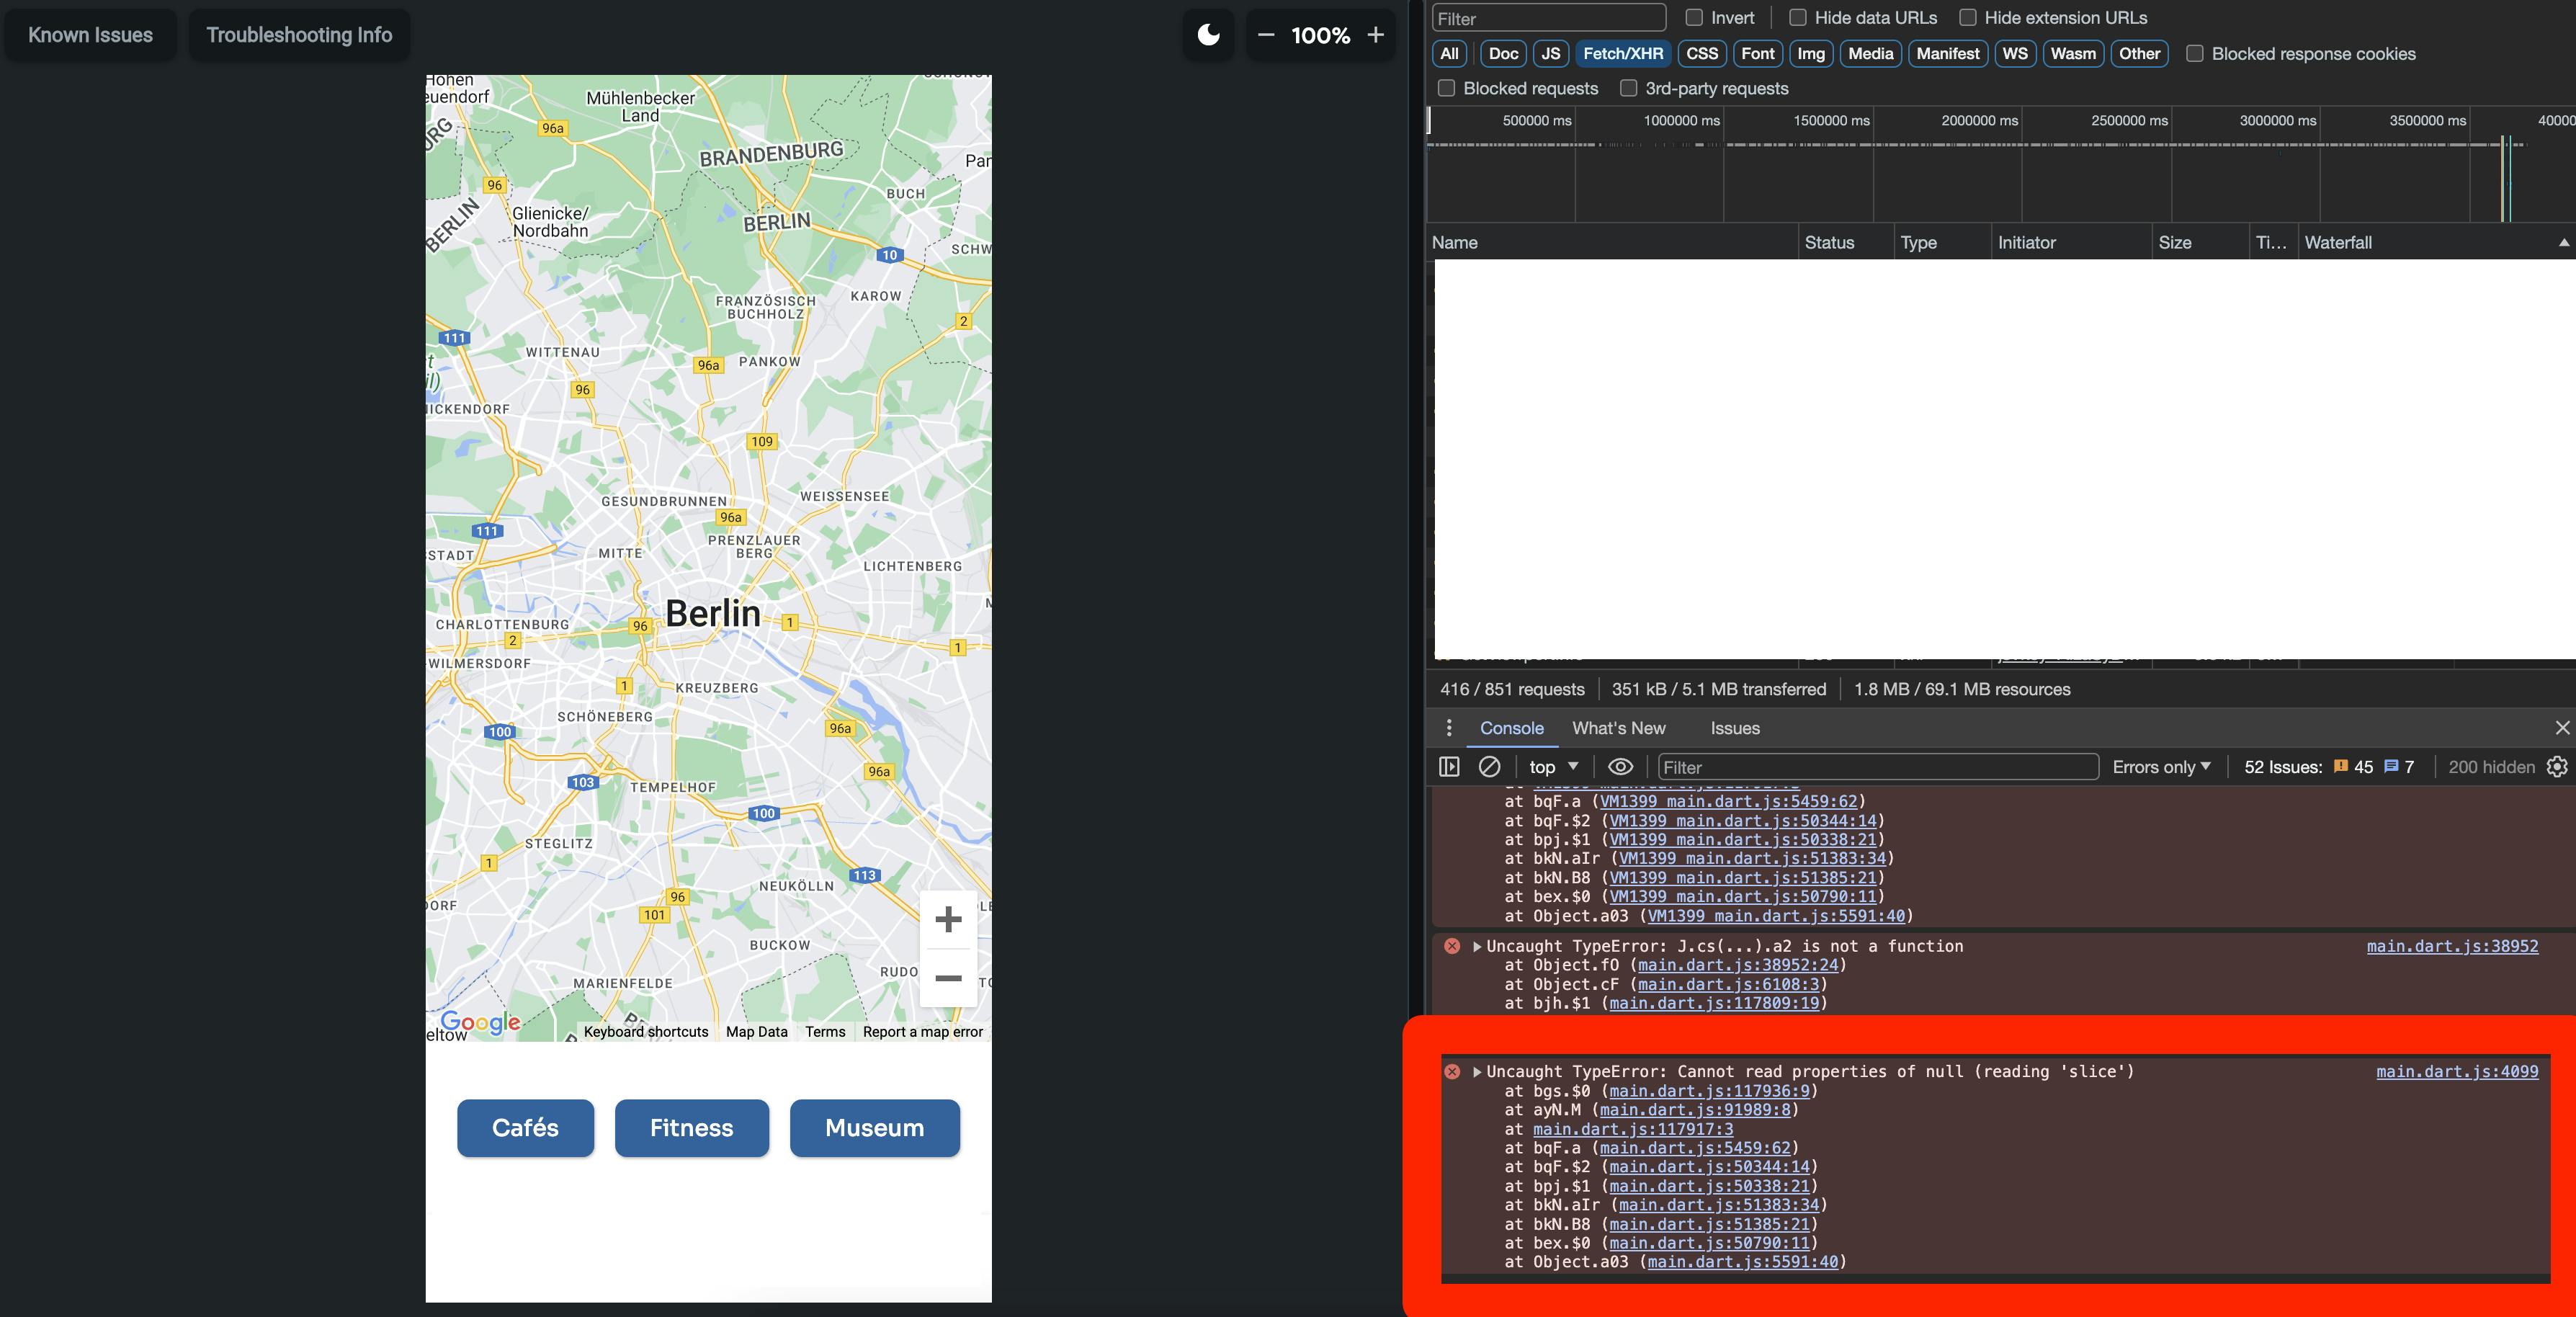Expand the 'slice' TypeError stack trace
Image resolution: width=2576 pixels, height=1317 pixels.
1477,1072
